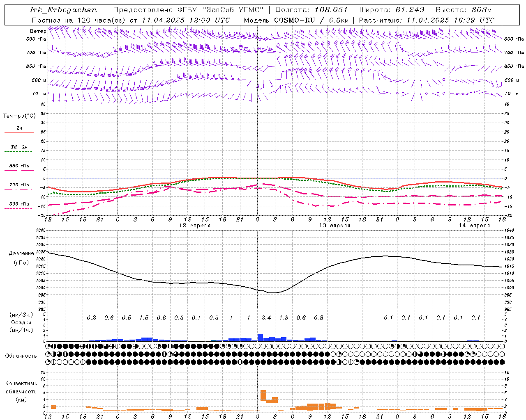Screen dimensions: 526x420
Task: Click the Ветер panel label
Action: (38, 31)
